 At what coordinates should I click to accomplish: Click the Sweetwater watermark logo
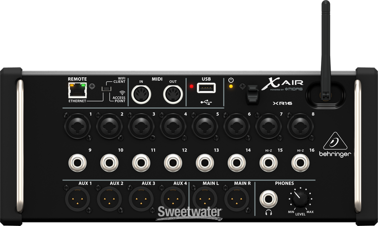click(188, 212)
